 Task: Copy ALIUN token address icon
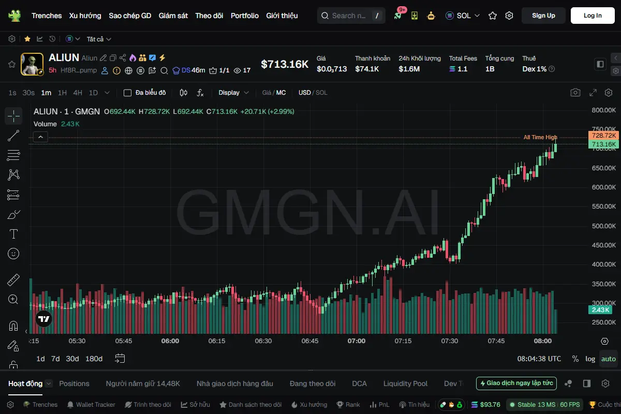[113, 58]
